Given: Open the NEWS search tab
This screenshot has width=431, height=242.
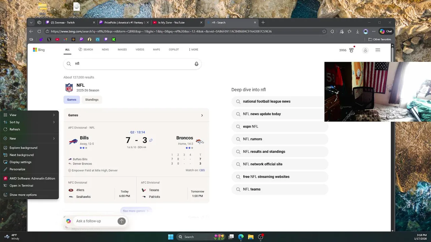Looking at the screenshot, I should point(105,50).
